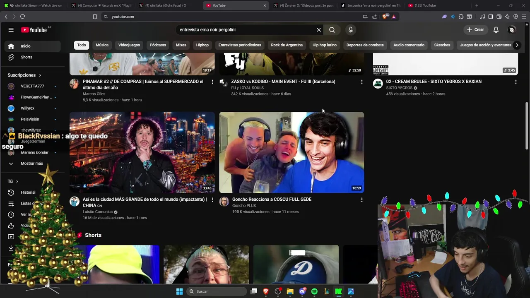This screenshot has width=530, height=298.
Task: Open options for Goncho Reacciona video
Action: pyautogui.click(x=361, y=199)
